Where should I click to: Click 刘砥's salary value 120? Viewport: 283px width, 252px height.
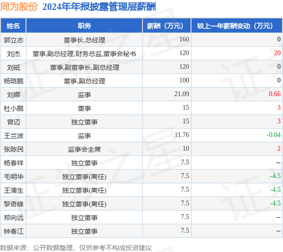coord(184,66)
